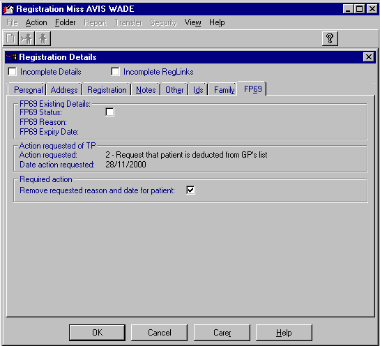Uncheck Remove requested reason and date
Screen dimensions: 380x346
coord(190,190)
